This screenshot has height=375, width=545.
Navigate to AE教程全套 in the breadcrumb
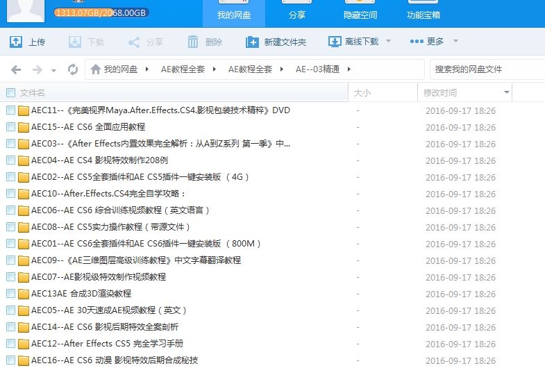183,69
